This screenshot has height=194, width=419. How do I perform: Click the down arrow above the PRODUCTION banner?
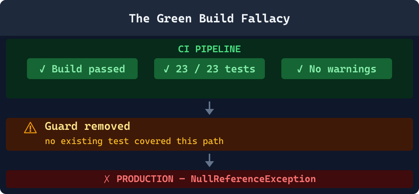[x=209, y=160]
